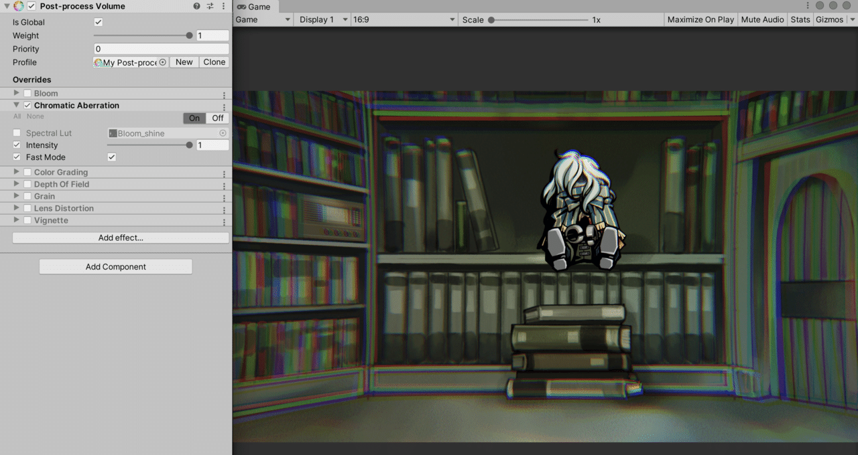Click the Post-process Volume component logo icon

(x=19, y=6)
